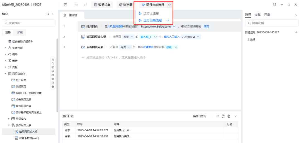Open the 八爪鱼RPA value dropdown
Viewport: 301px width, 143px height.
pos(191,37)
